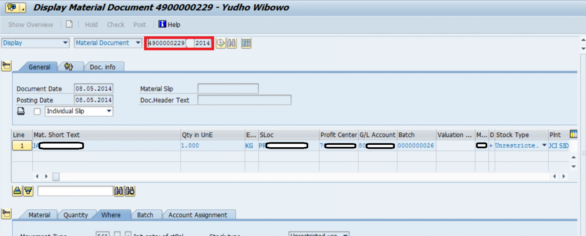The width and height of the screenshot is (586, 236).
Task: Click the Check button in the toolbar
Action: click(x=115, y=24)
